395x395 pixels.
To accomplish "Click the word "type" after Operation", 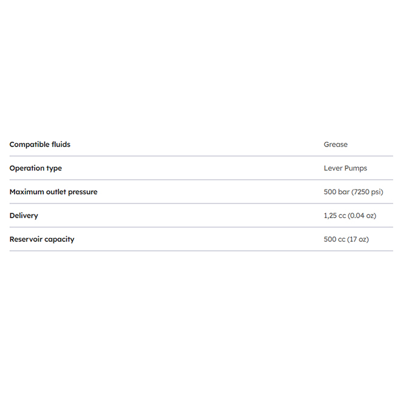I will click(x=54, y=168).
